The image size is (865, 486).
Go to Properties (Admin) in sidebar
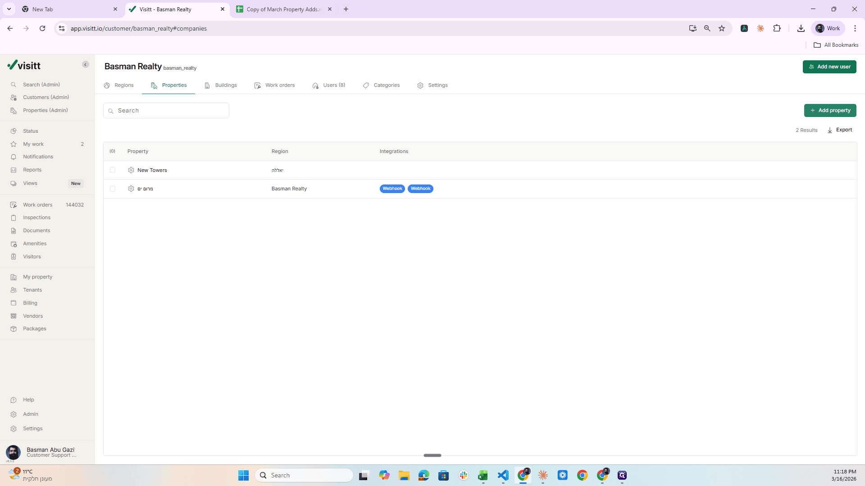pyautogui.click(x=46, y=110)
